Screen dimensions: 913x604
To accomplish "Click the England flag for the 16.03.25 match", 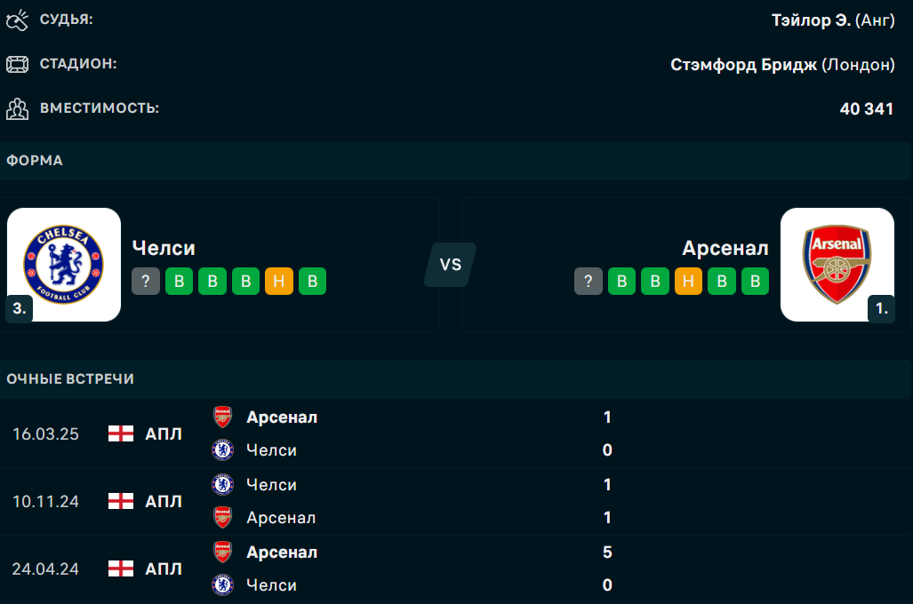I will click(121, 433).
